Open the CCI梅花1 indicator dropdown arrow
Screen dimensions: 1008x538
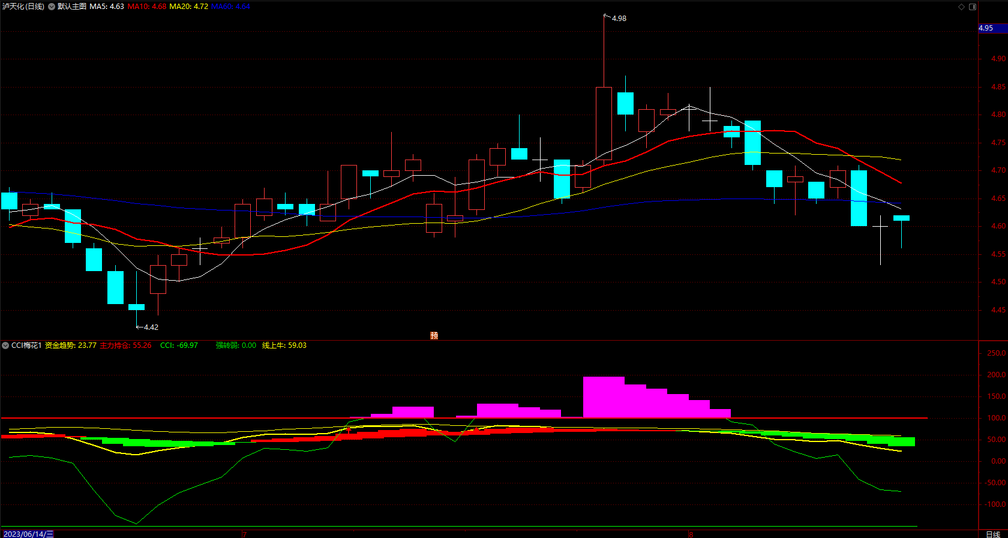click(x=5, y=345)
